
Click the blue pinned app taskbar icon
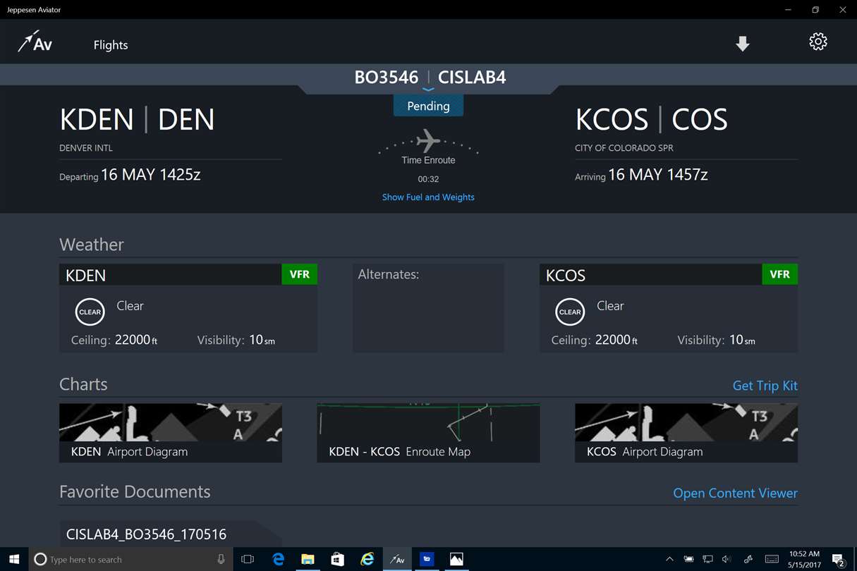coord(427,559)
